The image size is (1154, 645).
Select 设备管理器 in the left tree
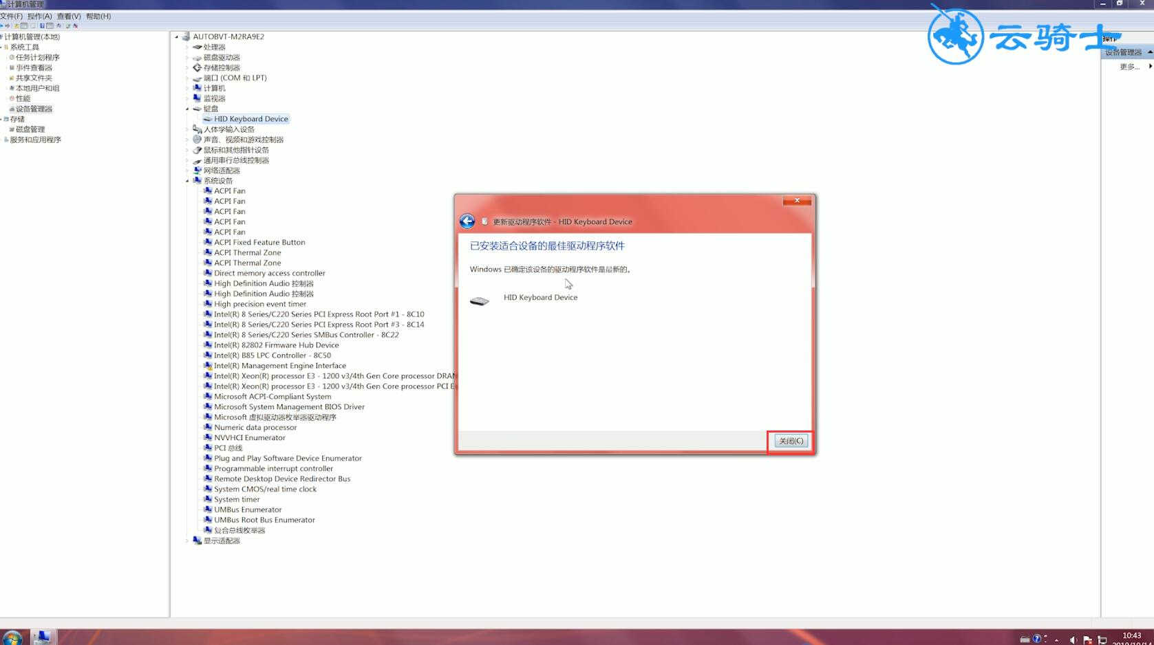[x=34, y=109]
